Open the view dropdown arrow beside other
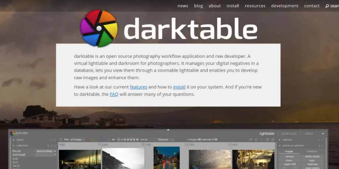339x169 pixels. [323, 134]
